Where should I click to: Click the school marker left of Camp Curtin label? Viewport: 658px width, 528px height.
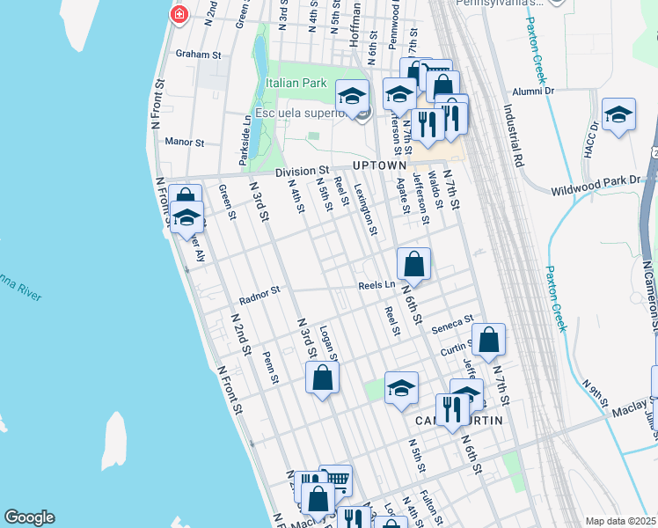401,391
